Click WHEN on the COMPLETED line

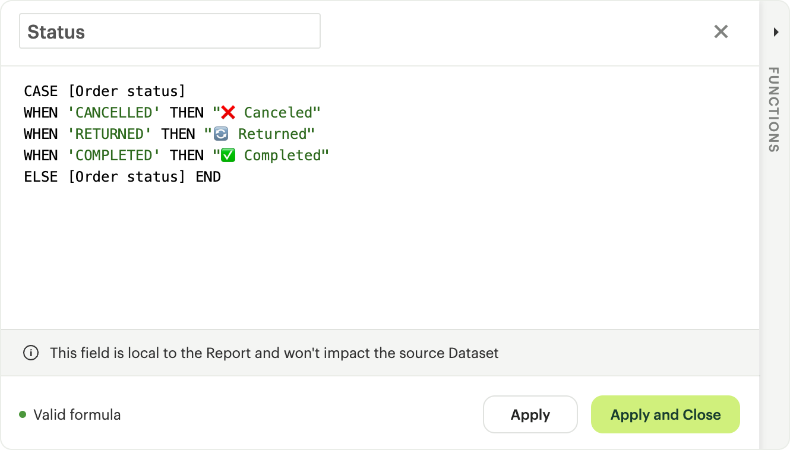click(x=41, y=156)
